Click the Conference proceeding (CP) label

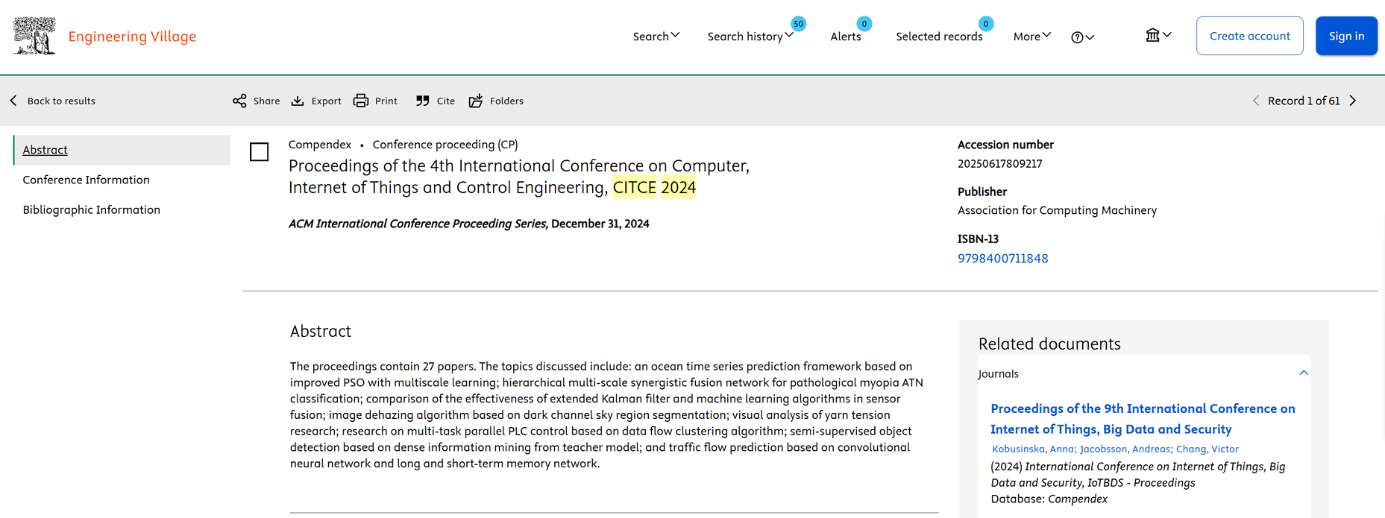point(445,145)
